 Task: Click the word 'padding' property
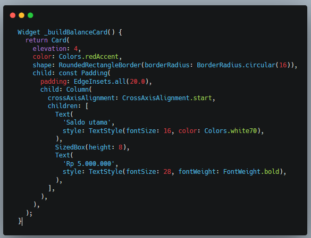pyautogui.click(x=54, y=81)
